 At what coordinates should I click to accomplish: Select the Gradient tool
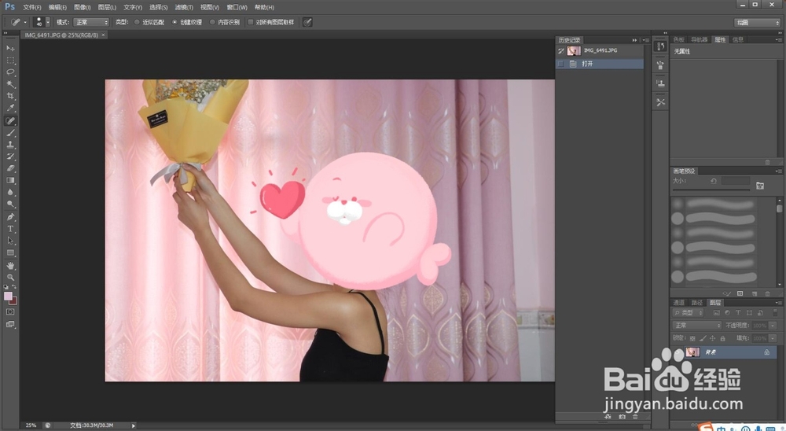10,181
